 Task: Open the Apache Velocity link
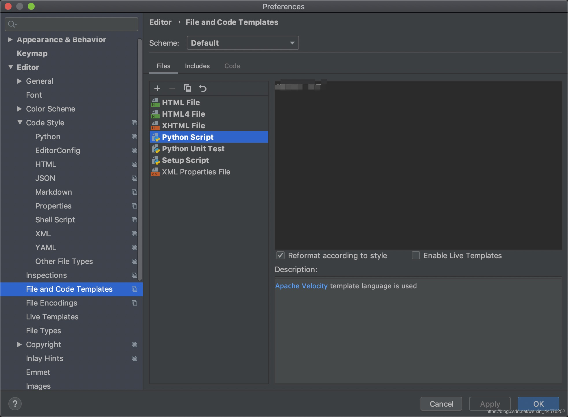pos(301,286)
